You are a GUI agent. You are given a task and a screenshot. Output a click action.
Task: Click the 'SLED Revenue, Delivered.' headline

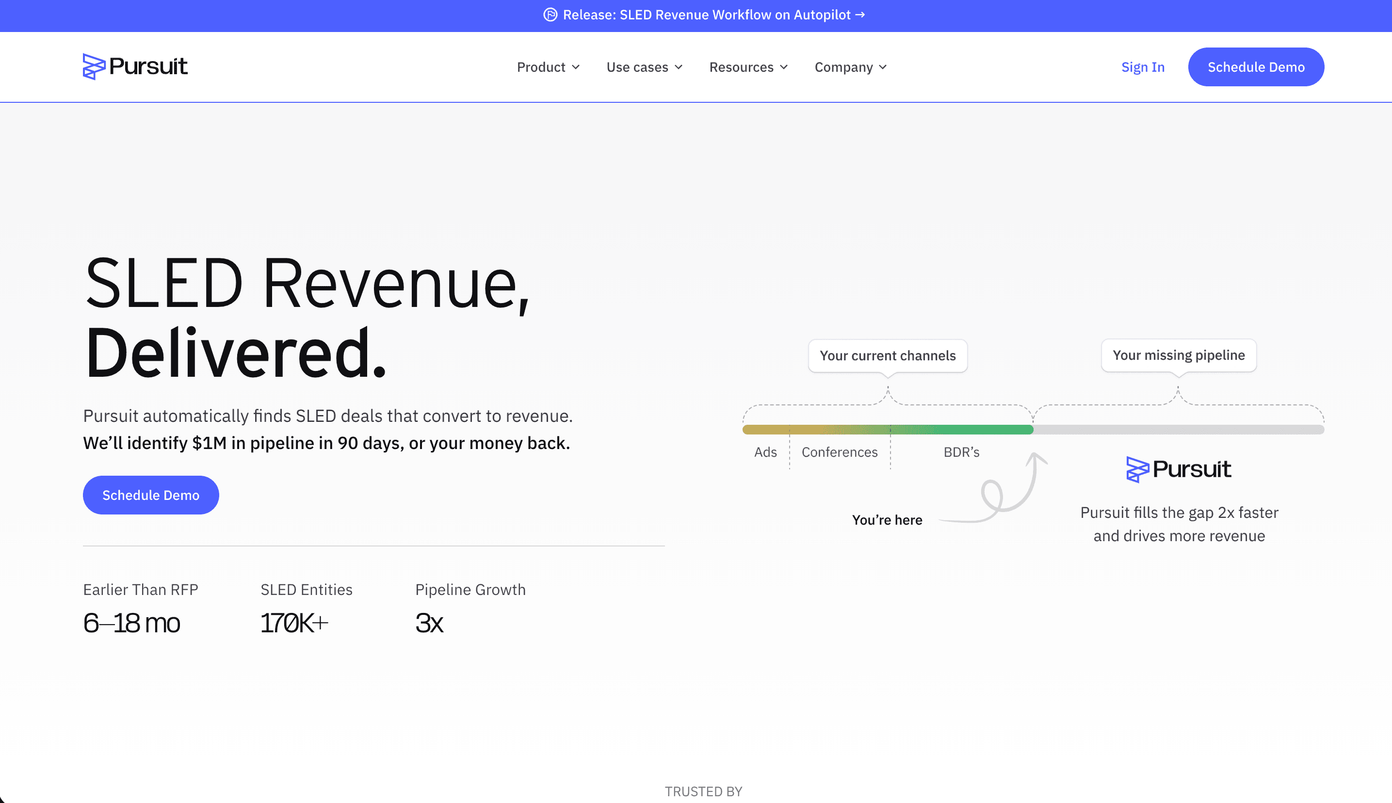[x=307, y=317]
